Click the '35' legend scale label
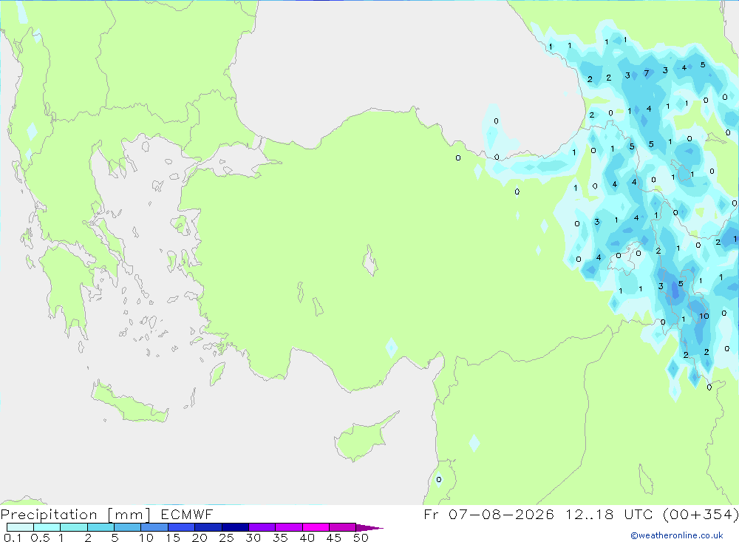Screen dimensions: 739x542 280,538
